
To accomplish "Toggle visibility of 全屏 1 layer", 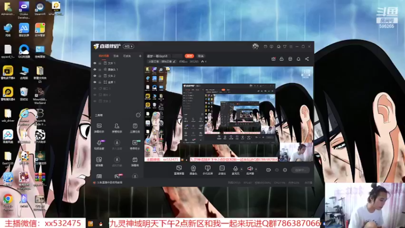I will [95, 82].
